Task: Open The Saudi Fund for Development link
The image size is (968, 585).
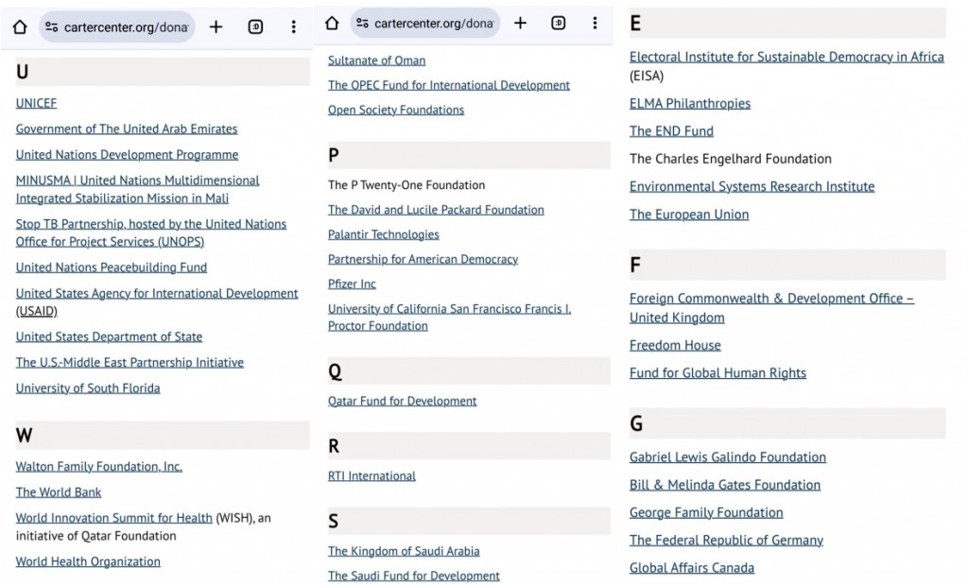Action: tap(414, 576)
